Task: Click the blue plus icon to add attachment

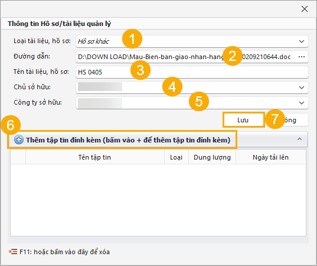Action: tap(19, 140)
